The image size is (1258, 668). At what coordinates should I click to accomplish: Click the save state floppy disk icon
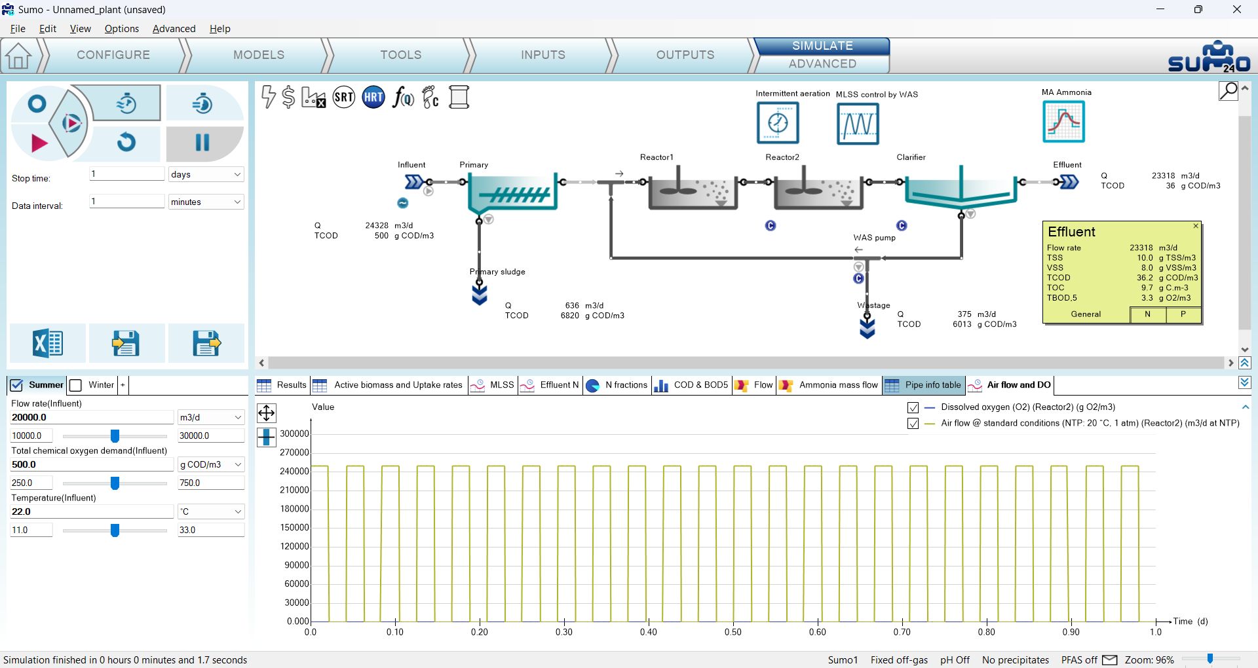tap(206, 343)
